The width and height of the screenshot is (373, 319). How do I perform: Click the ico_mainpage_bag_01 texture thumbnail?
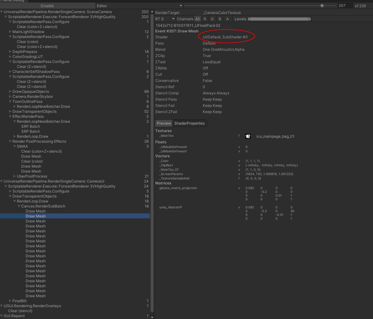pyautogui.click(x=248, y=136)
